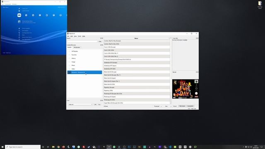The height and width of the screenshot is (149, 265).
Task: Switch to the Screenshot thumbnail tab
Action: pos(190,106)
